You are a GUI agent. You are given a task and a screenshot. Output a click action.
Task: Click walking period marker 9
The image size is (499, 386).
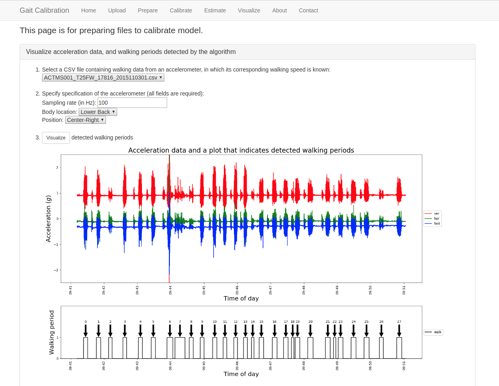click(x=202, y=329)
